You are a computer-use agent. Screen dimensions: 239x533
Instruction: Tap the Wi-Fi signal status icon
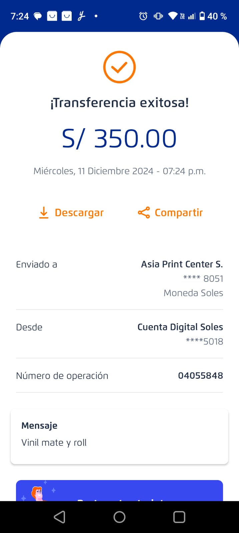(x=173, y=16)
